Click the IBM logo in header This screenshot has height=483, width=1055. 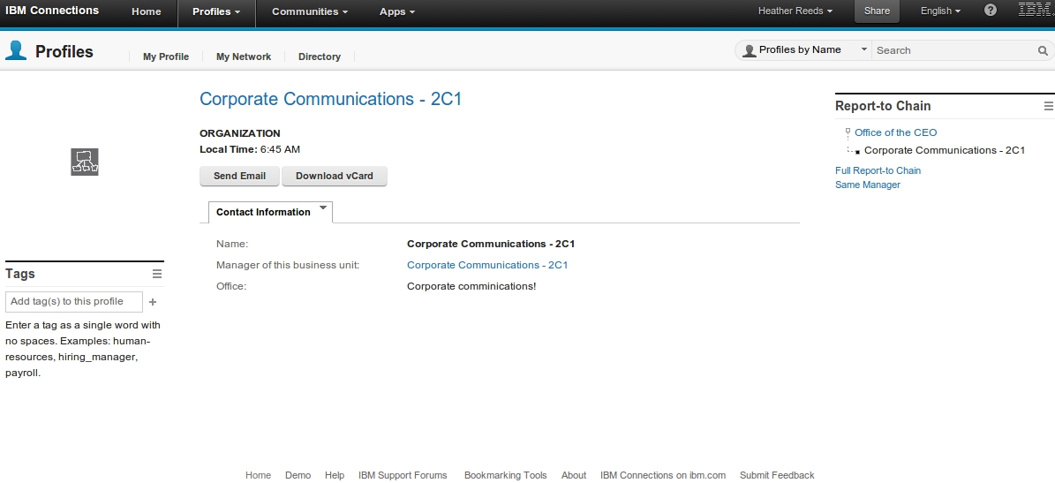click(x=1033, y=11)
